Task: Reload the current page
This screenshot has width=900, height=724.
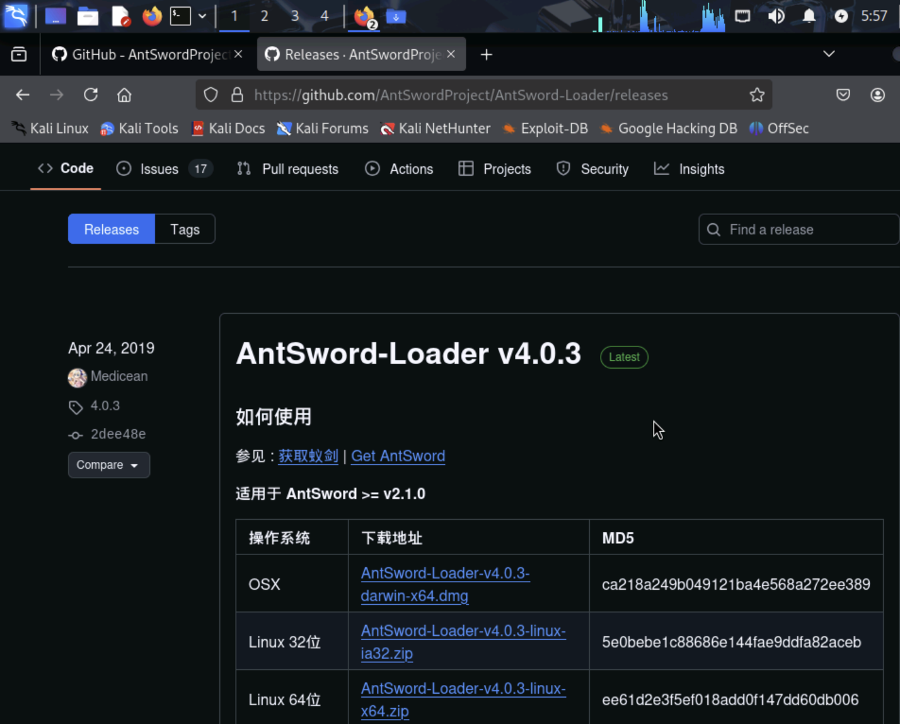Action: 91,95
